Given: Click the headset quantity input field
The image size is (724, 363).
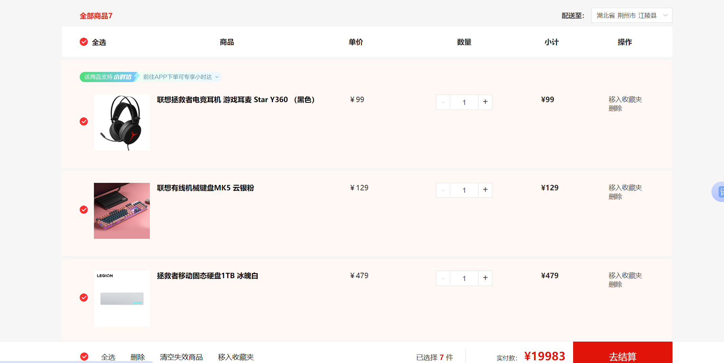Looking at the screenshot, I should pos(464,102).
